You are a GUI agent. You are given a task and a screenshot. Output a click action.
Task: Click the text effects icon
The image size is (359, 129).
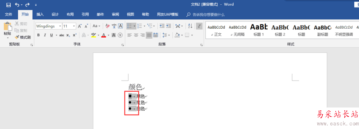[84, 35]
